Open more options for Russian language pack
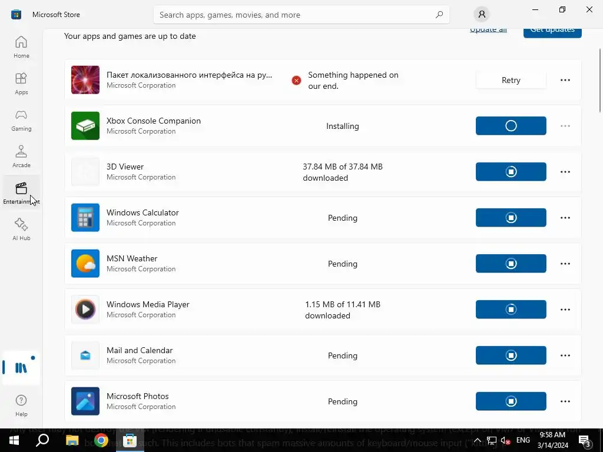The width and height of the screenshot is (603, 452). coord(565,80)
